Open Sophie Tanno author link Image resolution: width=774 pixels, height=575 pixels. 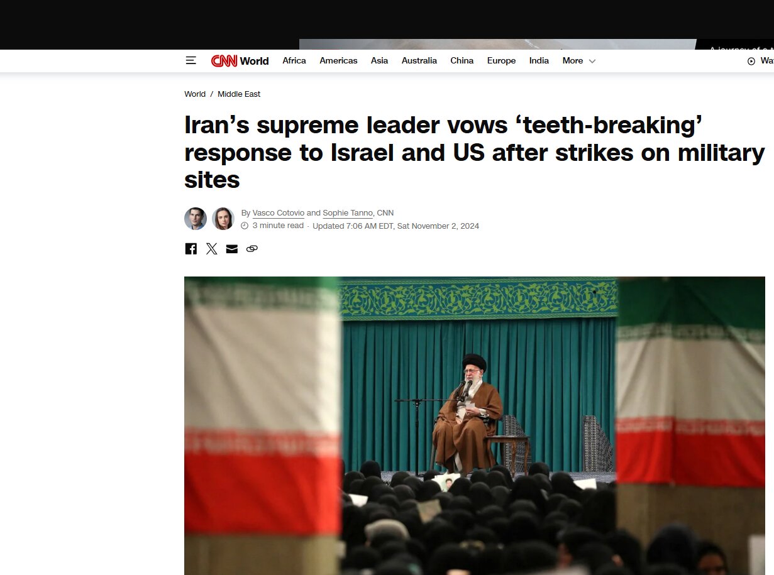pos(348,213)
